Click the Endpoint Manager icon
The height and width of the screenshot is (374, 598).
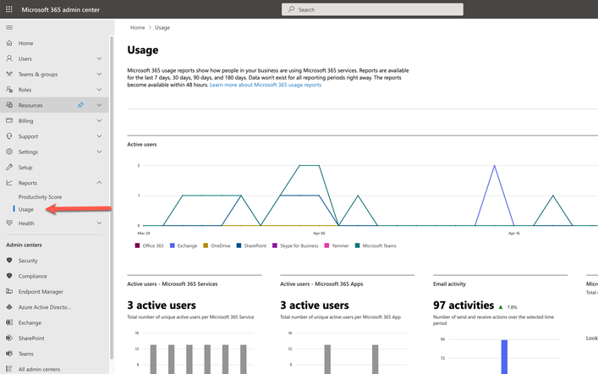pos(9,292)
